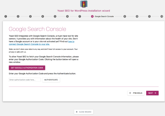Go to wizard step 5 circle
Viewport: 165px width, 116px height.
click(55, 16)
